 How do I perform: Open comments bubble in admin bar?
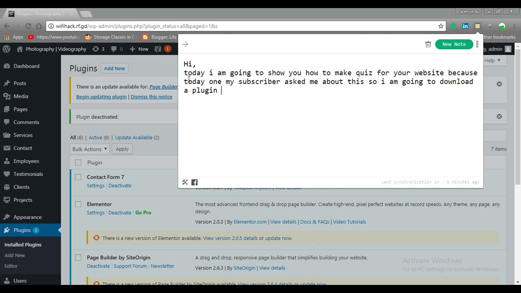point(117,49)
